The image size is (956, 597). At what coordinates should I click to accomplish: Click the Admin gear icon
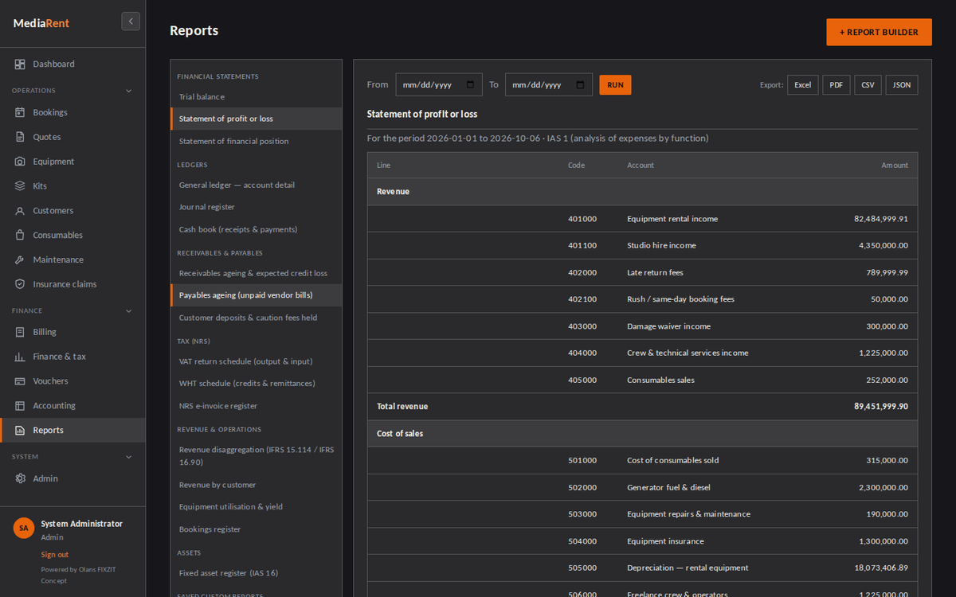point(20,478)
